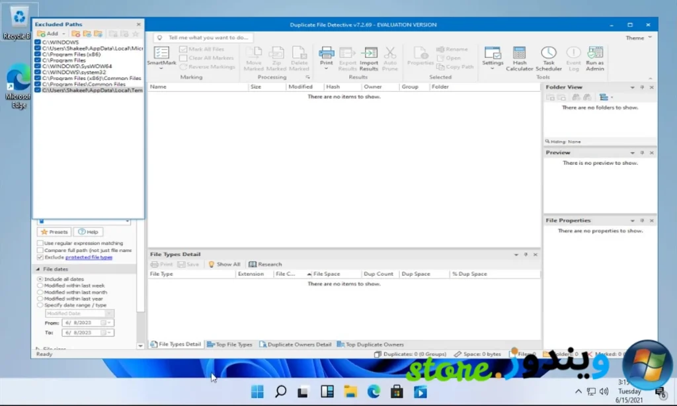Collapse the File dates section
The height and width of the screenshot is (406, 677).
coord(36,269)
